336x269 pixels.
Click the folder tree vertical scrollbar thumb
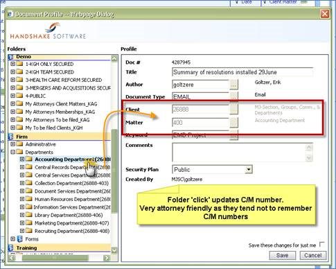click(x=114, y=171)
